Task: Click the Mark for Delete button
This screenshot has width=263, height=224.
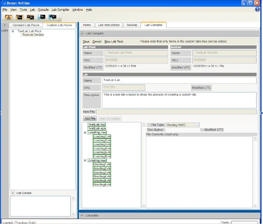Action: (110, 118)
